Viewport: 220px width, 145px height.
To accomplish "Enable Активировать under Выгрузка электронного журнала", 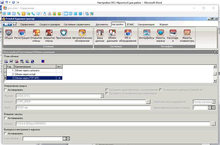I will tap(5, 134).
